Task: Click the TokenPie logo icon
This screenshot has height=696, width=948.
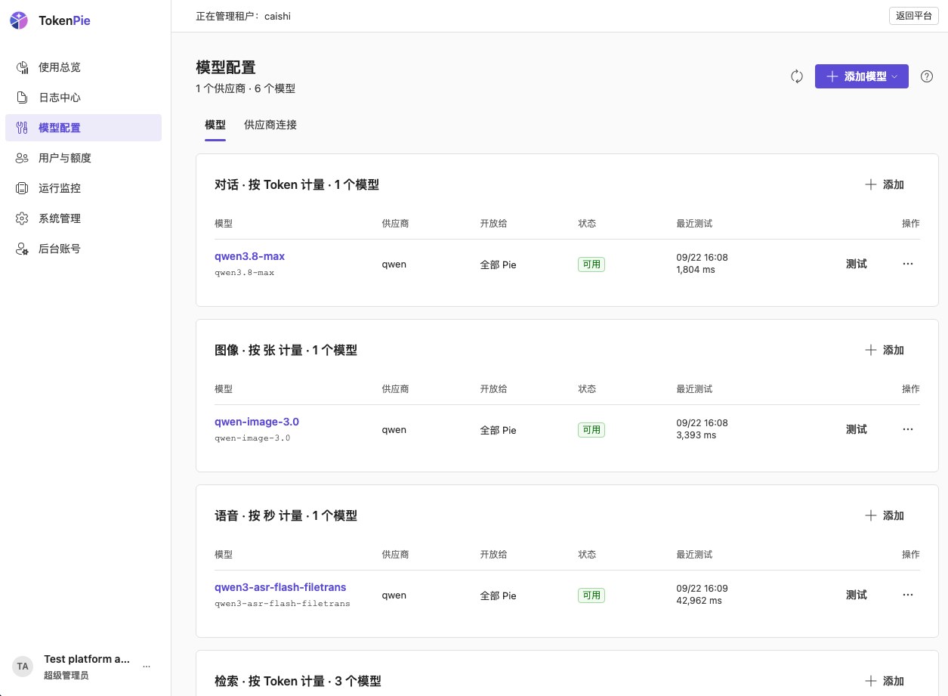Action: [x=19, y=20]
